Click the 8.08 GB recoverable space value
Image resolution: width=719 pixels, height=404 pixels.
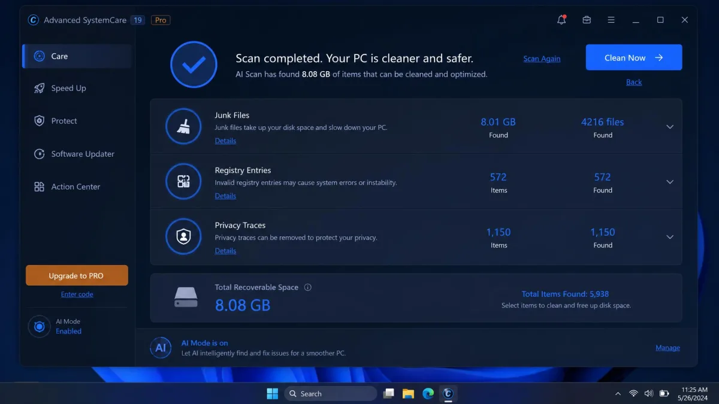click(x=243, y=305)
